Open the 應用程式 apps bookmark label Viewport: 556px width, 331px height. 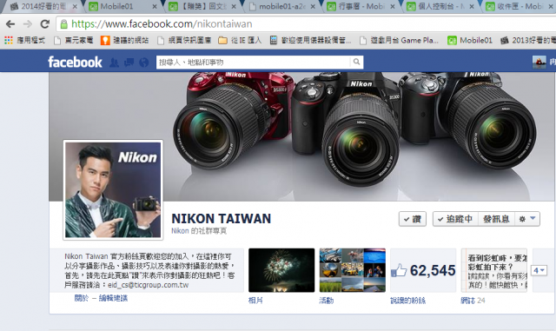pos(31,40)
